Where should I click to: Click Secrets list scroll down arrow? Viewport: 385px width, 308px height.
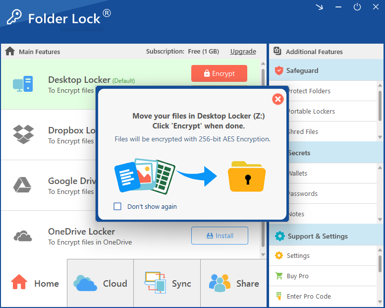tap(380, 219)
